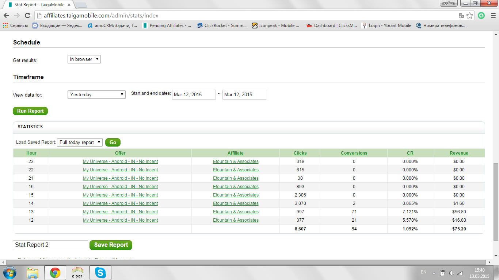Sort the table by CR column
499x280 pixels.
(x=410, y=153)
